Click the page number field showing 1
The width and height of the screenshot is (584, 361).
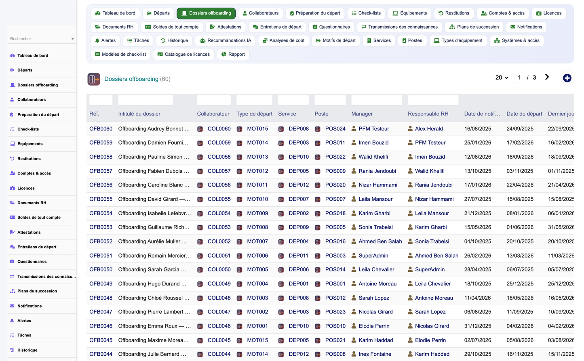click(519, 78)
